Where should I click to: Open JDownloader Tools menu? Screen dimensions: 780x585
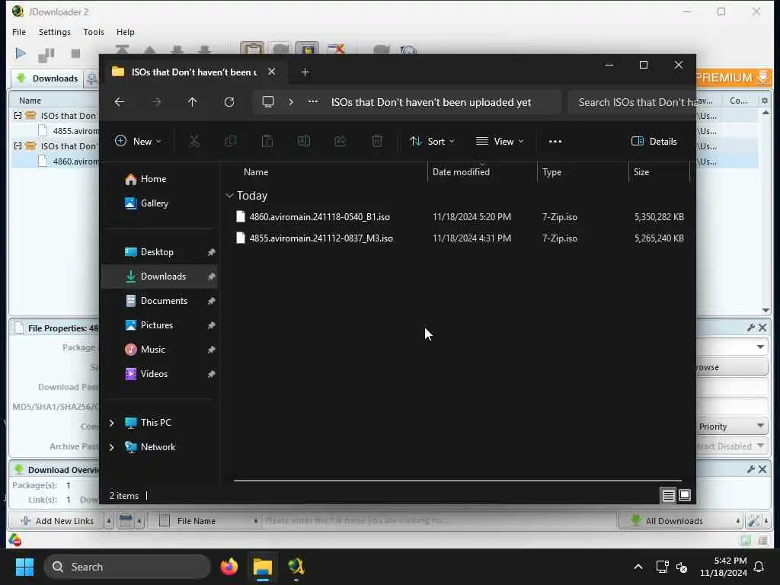(94, 32)
